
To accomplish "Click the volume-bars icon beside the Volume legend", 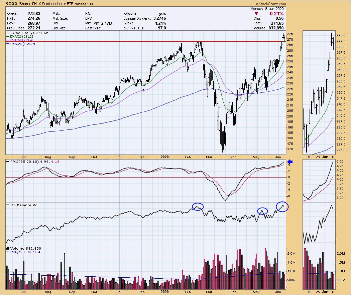I will 8,248.
